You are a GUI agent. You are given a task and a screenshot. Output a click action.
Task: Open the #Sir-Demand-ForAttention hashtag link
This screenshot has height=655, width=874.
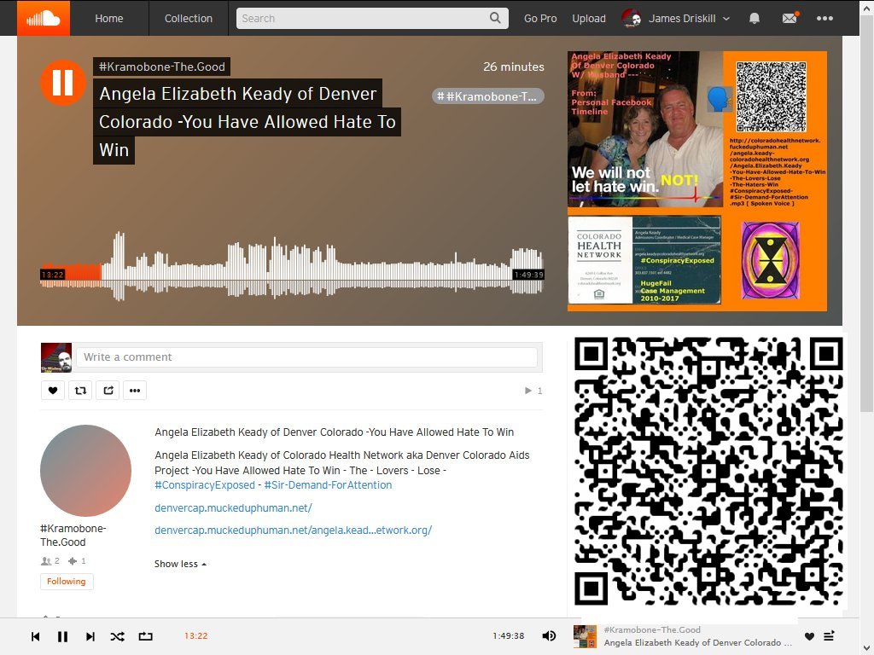(x=328, y=485)
